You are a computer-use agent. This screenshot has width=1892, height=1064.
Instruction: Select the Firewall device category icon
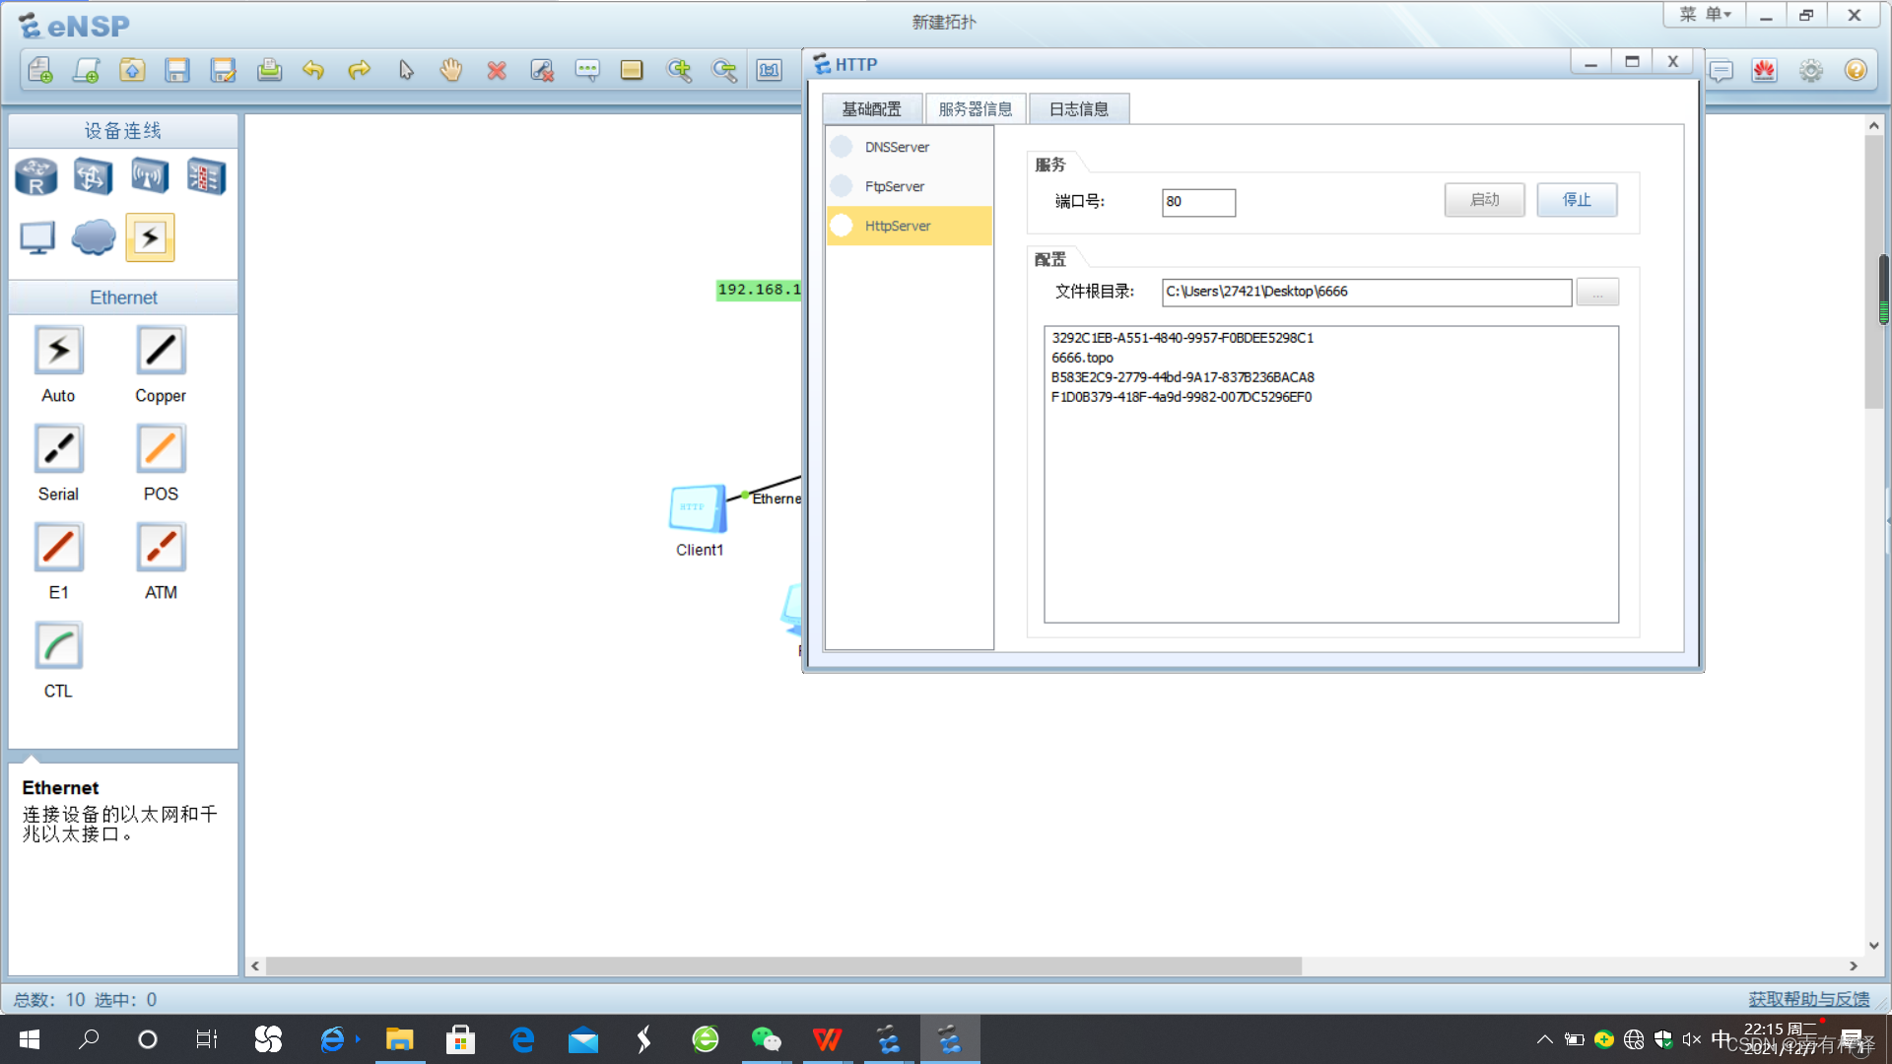click(206, 177)
